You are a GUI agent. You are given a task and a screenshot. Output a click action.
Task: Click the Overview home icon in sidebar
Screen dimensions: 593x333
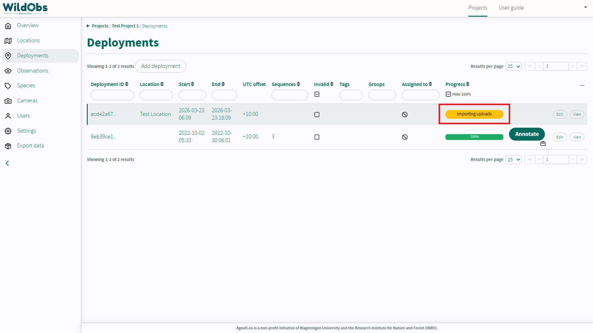(x=8, y=26)
